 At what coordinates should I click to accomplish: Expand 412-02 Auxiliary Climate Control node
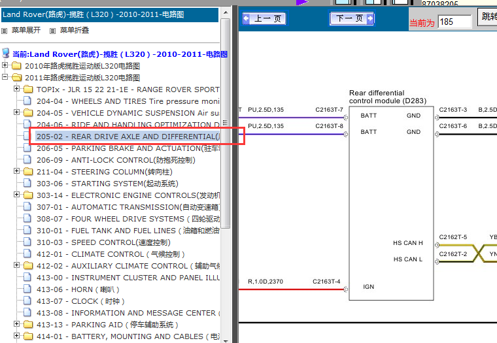[16, 265]
